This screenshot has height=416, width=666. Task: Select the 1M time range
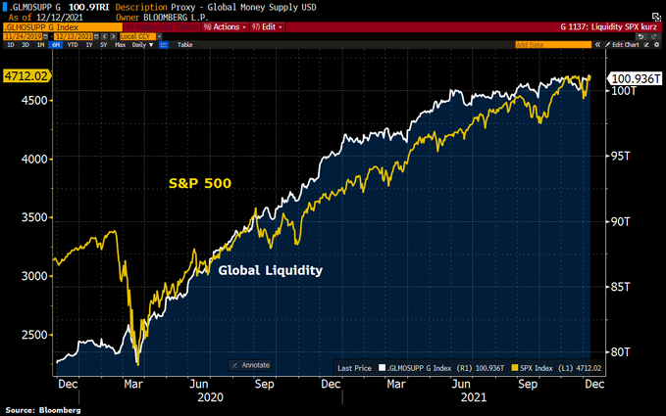tap(40, 44)
